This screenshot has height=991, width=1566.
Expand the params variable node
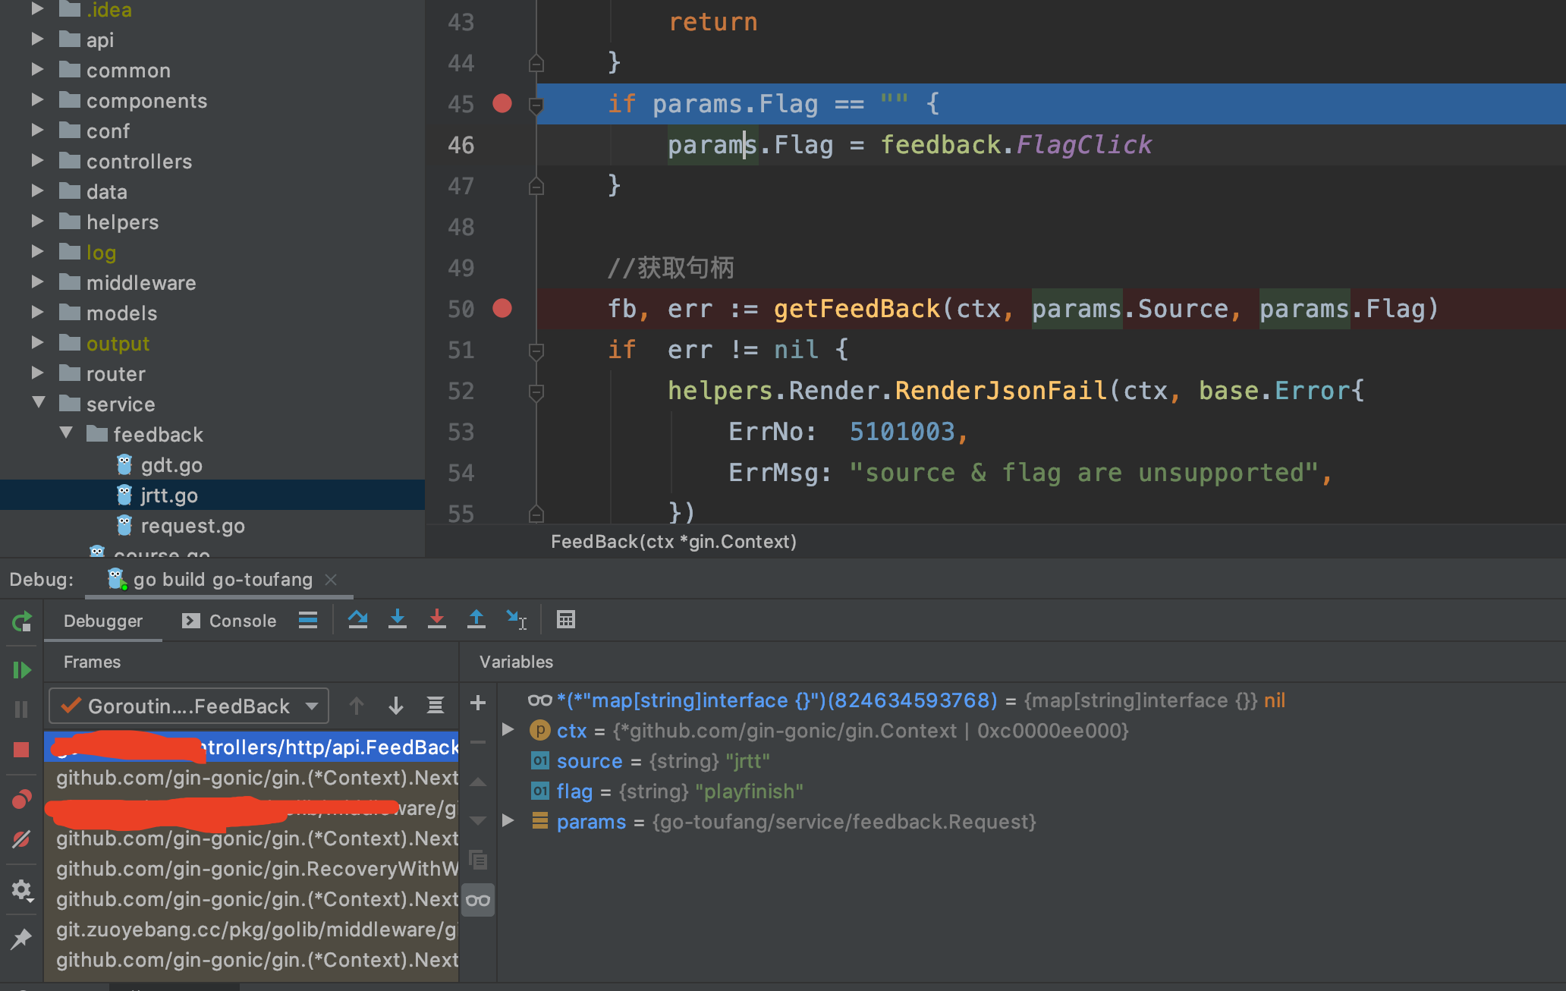(x=508, y=821)
